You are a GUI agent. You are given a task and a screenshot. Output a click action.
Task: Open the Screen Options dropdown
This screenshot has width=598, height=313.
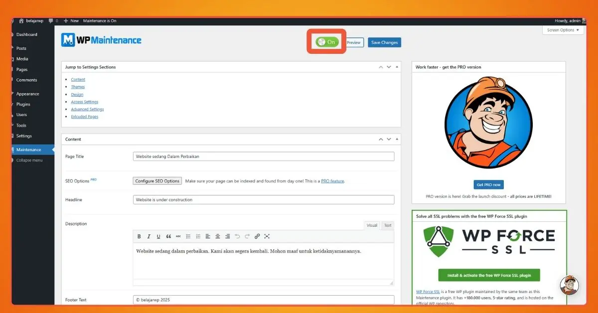563,30
